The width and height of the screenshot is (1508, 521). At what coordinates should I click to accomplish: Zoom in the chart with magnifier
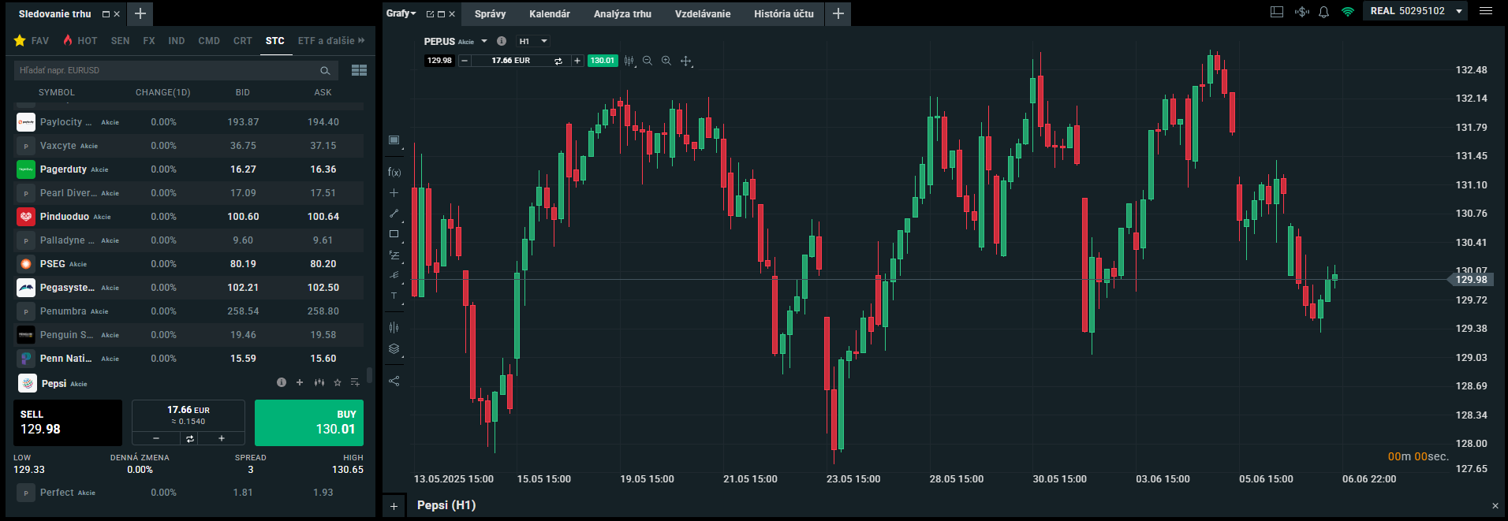click(666, 61)
